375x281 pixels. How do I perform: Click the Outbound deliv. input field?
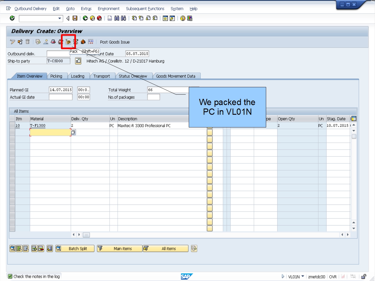(x=58, y=54)
